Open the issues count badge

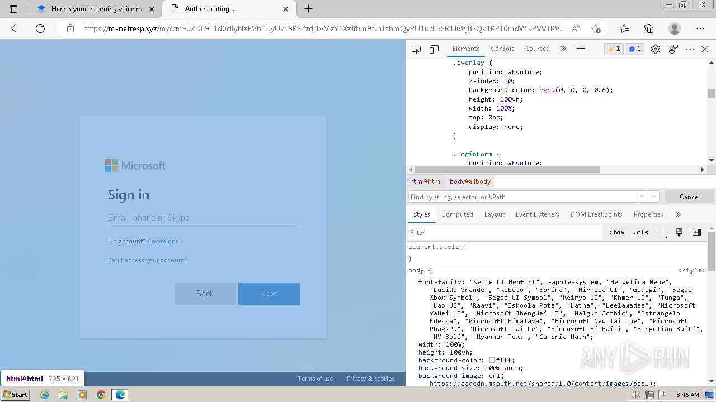click(635, 49)
